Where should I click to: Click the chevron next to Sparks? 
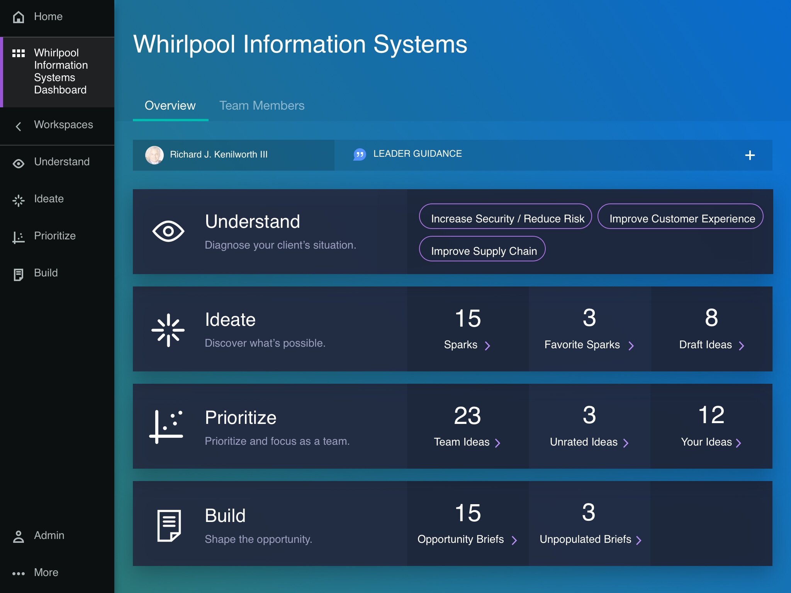(487, 346)
